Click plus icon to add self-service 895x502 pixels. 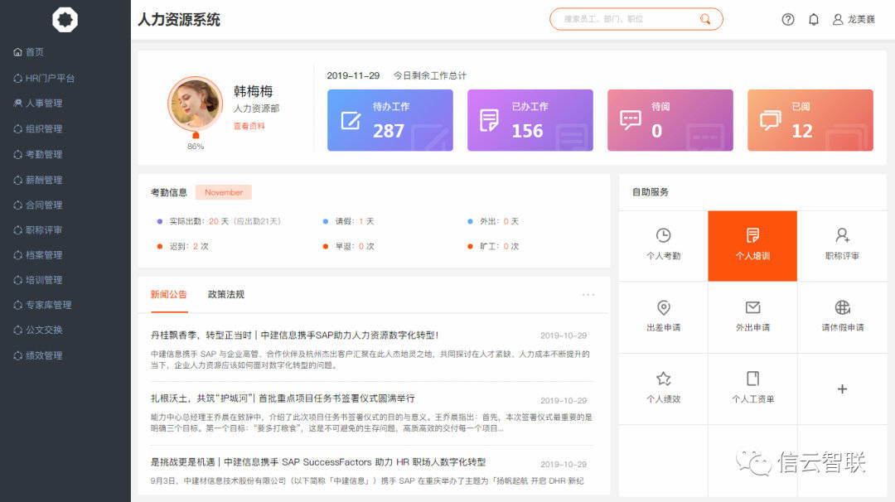[x=842, y=389]
